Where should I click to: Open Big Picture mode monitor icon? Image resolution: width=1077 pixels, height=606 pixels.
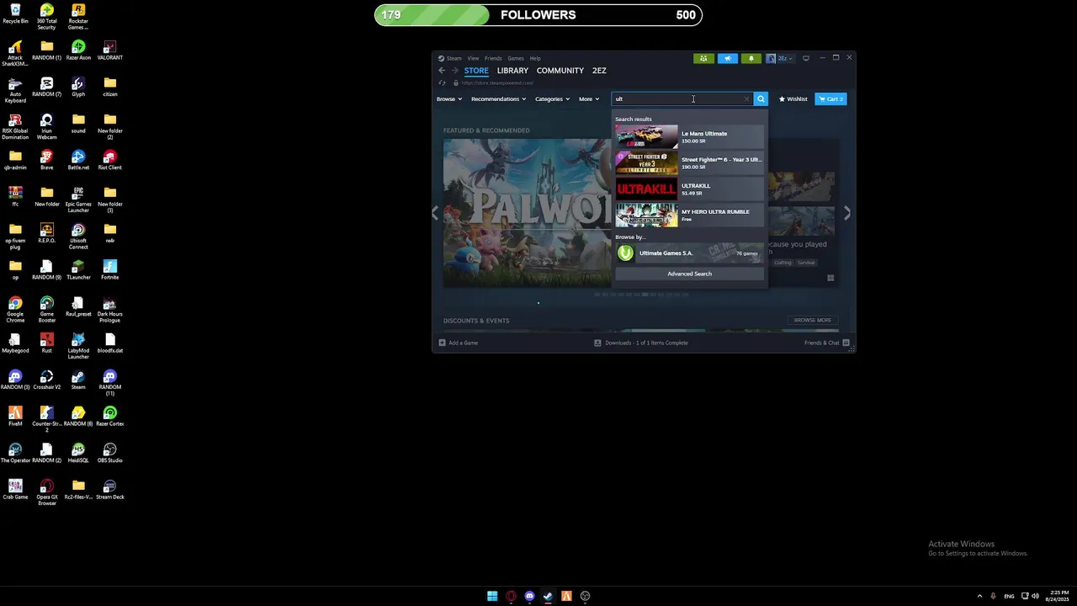coord(806,58)
